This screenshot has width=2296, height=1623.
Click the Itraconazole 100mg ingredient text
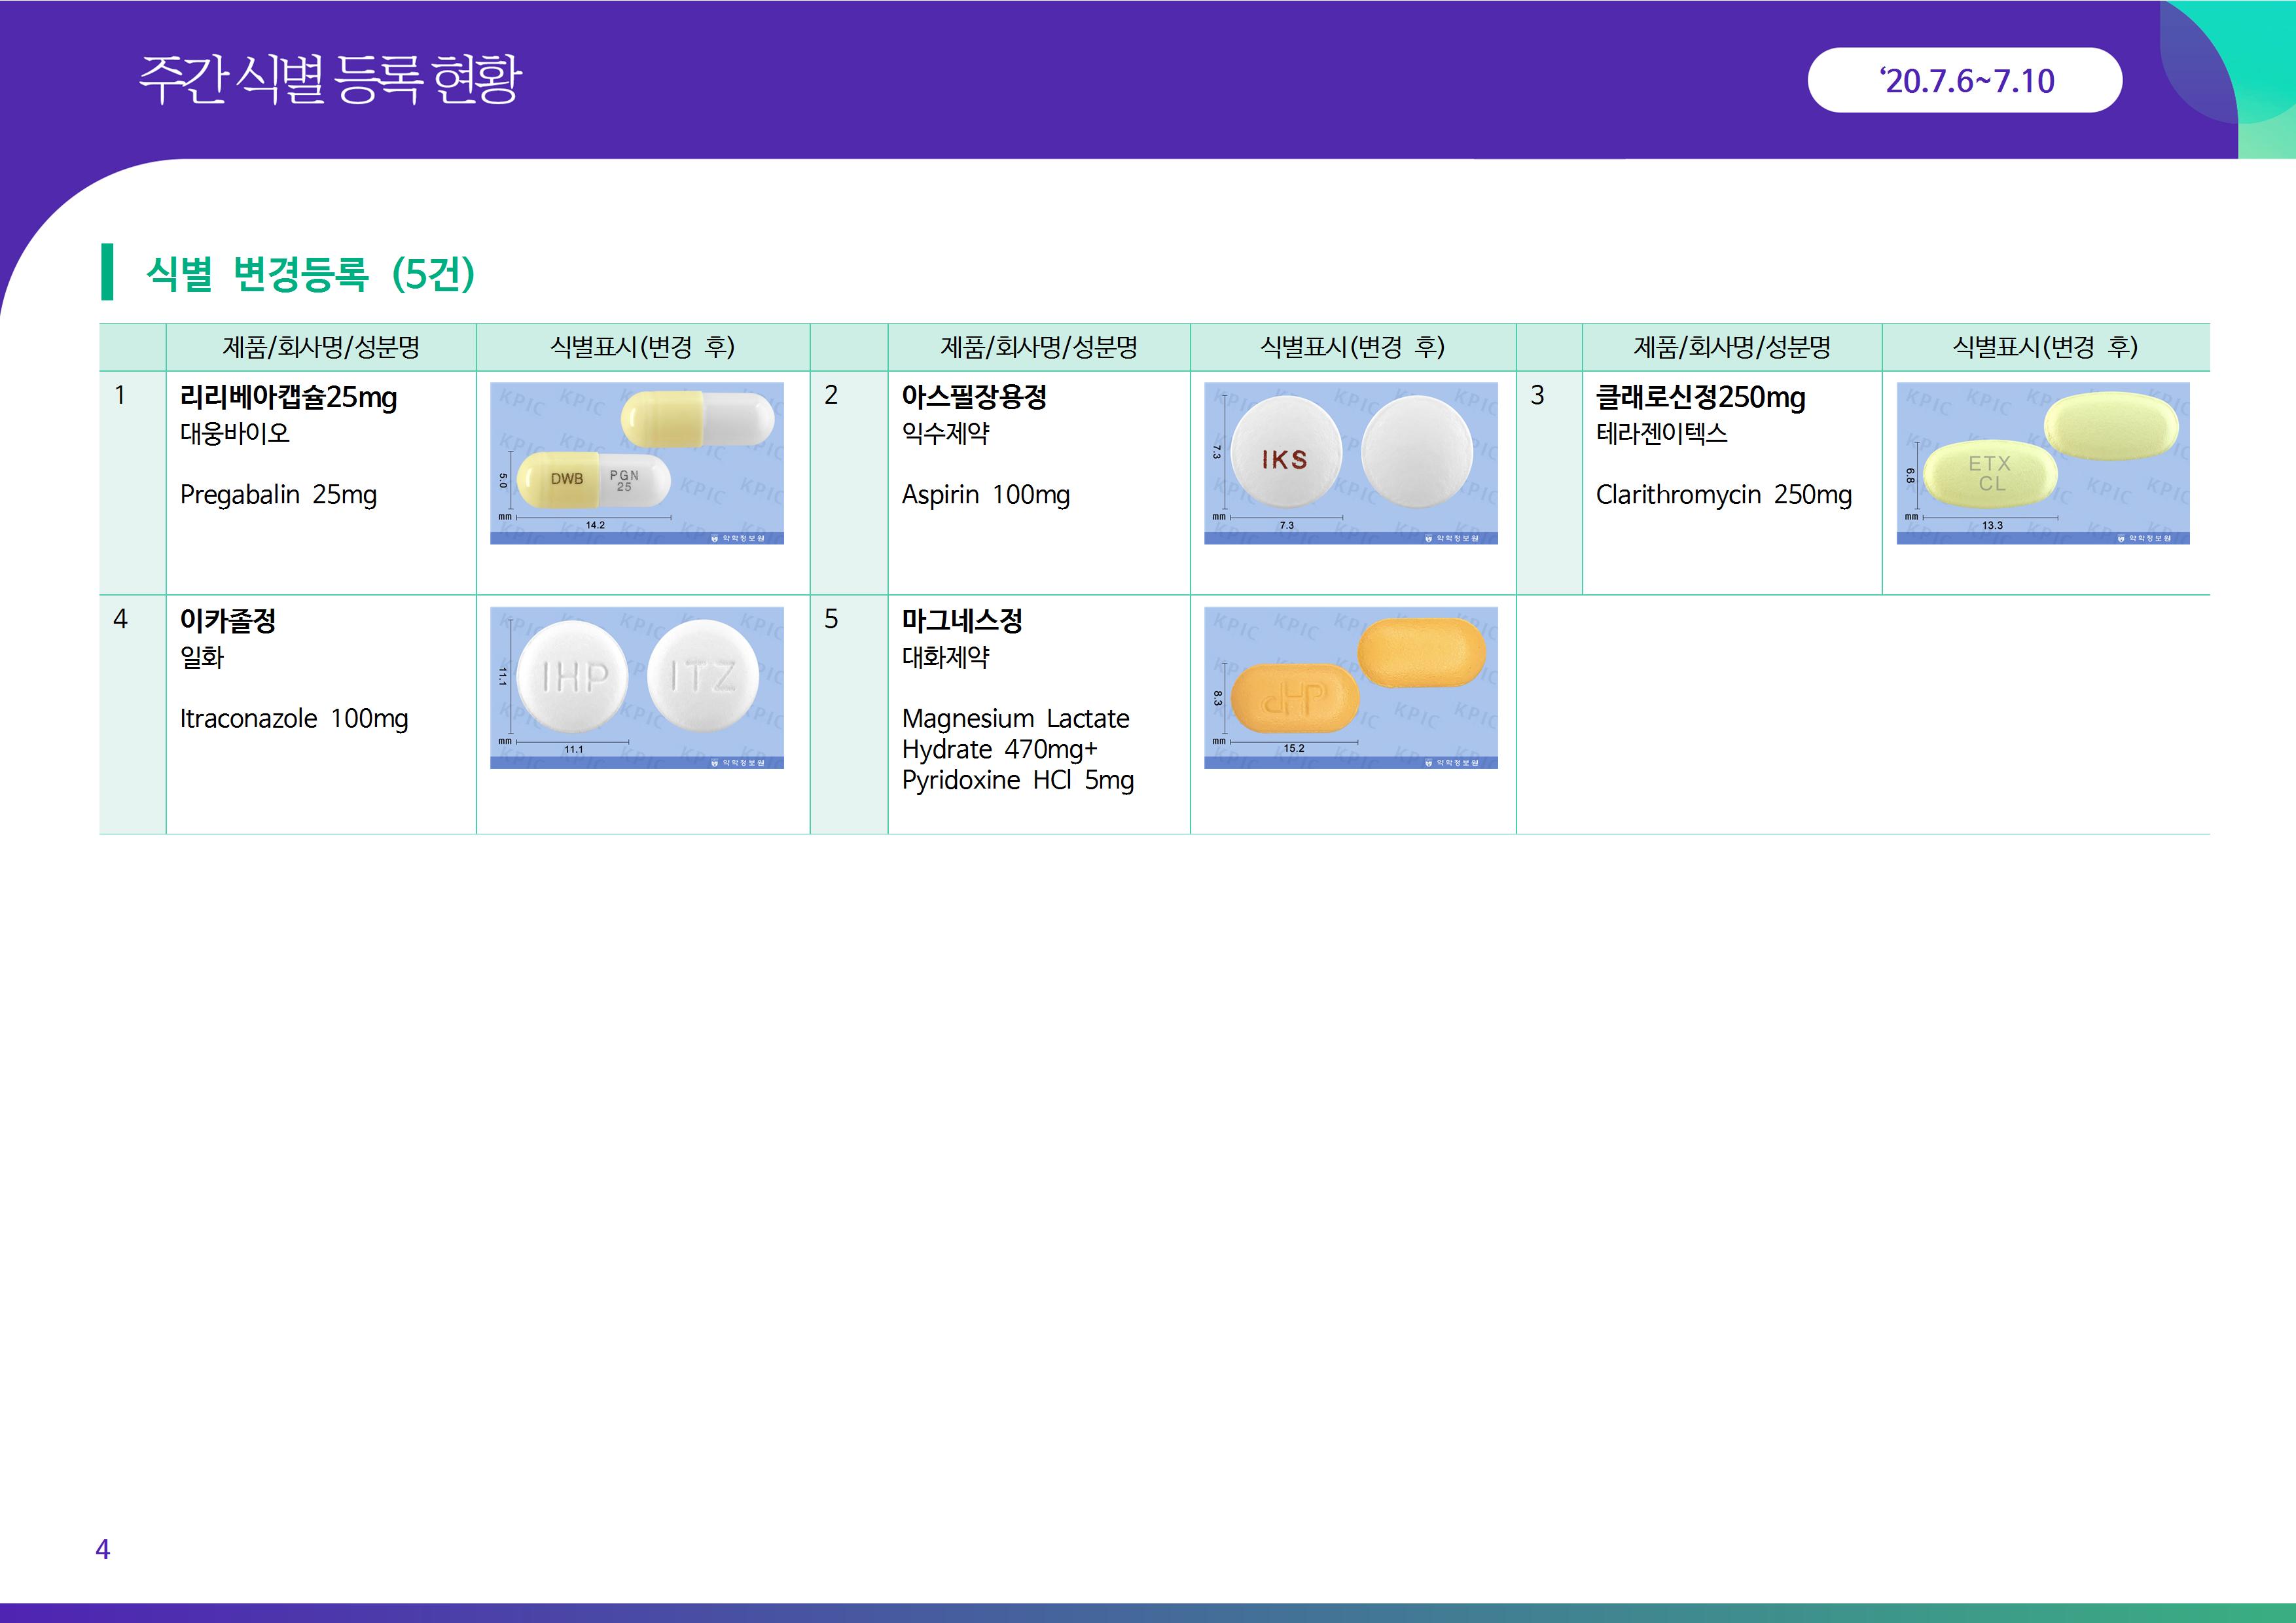pos(294,718)
